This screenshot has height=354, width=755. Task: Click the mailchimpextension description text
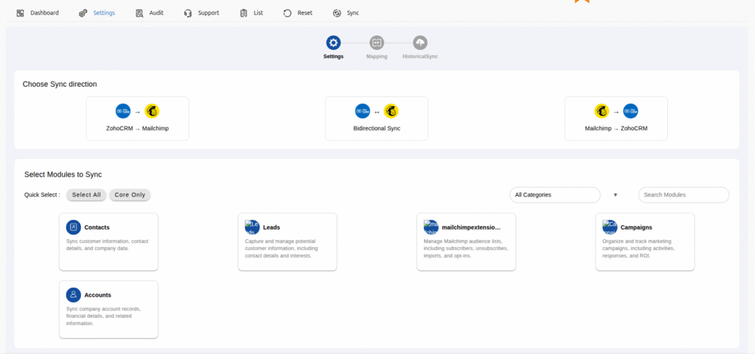(x=466, y=249)
